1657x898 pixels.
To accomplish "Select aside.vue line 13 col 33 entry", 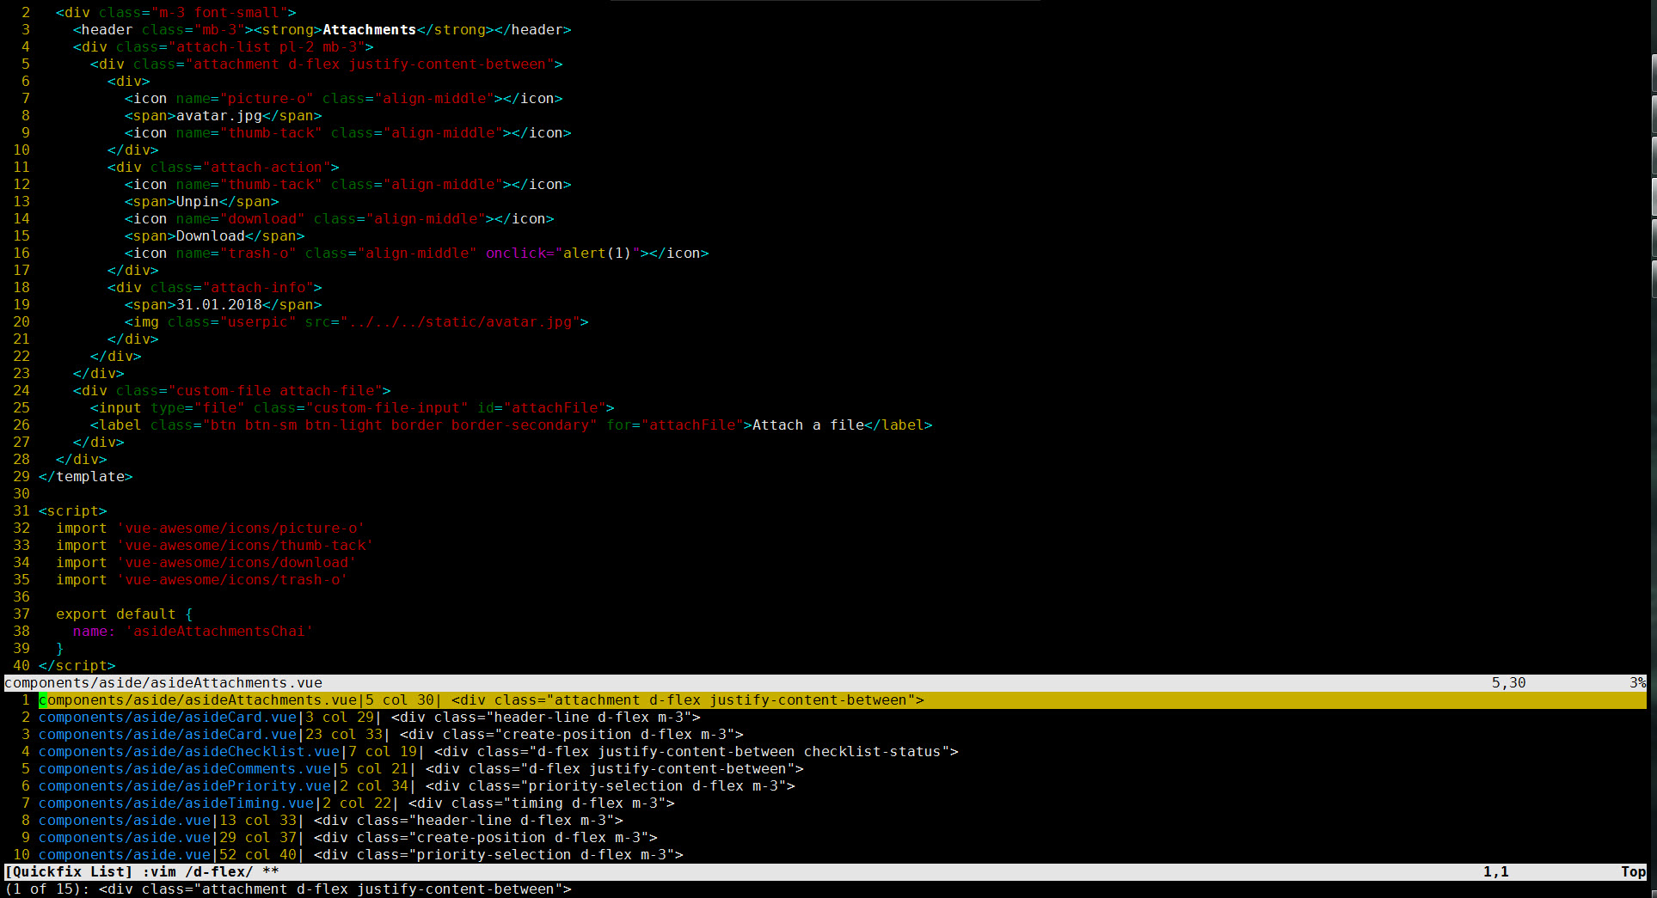I will pos(331,821).
